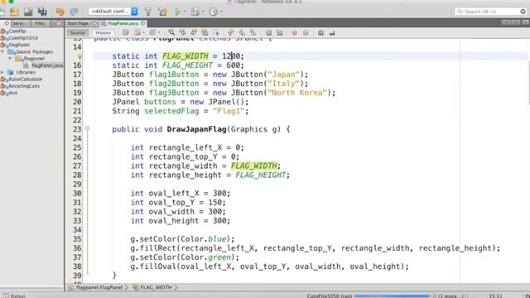Select the test project
The image size is (530, 298).
pyautogui.click(x=13, y=93)
